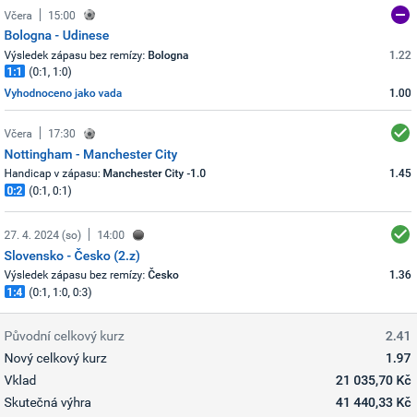Screen dimensions: 417x417
Task: Click the 'Nový celkový kurz' value 1.97
Action: [x=399, y=358]
